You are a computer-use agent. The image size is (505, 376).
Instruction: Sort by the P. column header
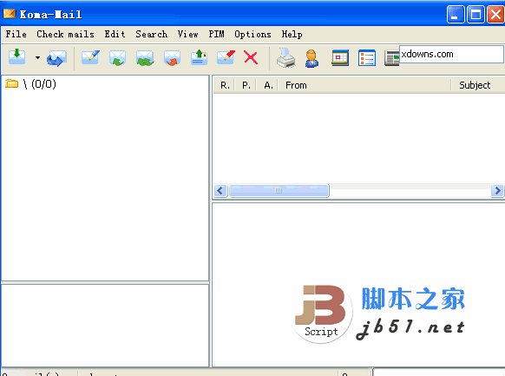click(x=246, y=85)
